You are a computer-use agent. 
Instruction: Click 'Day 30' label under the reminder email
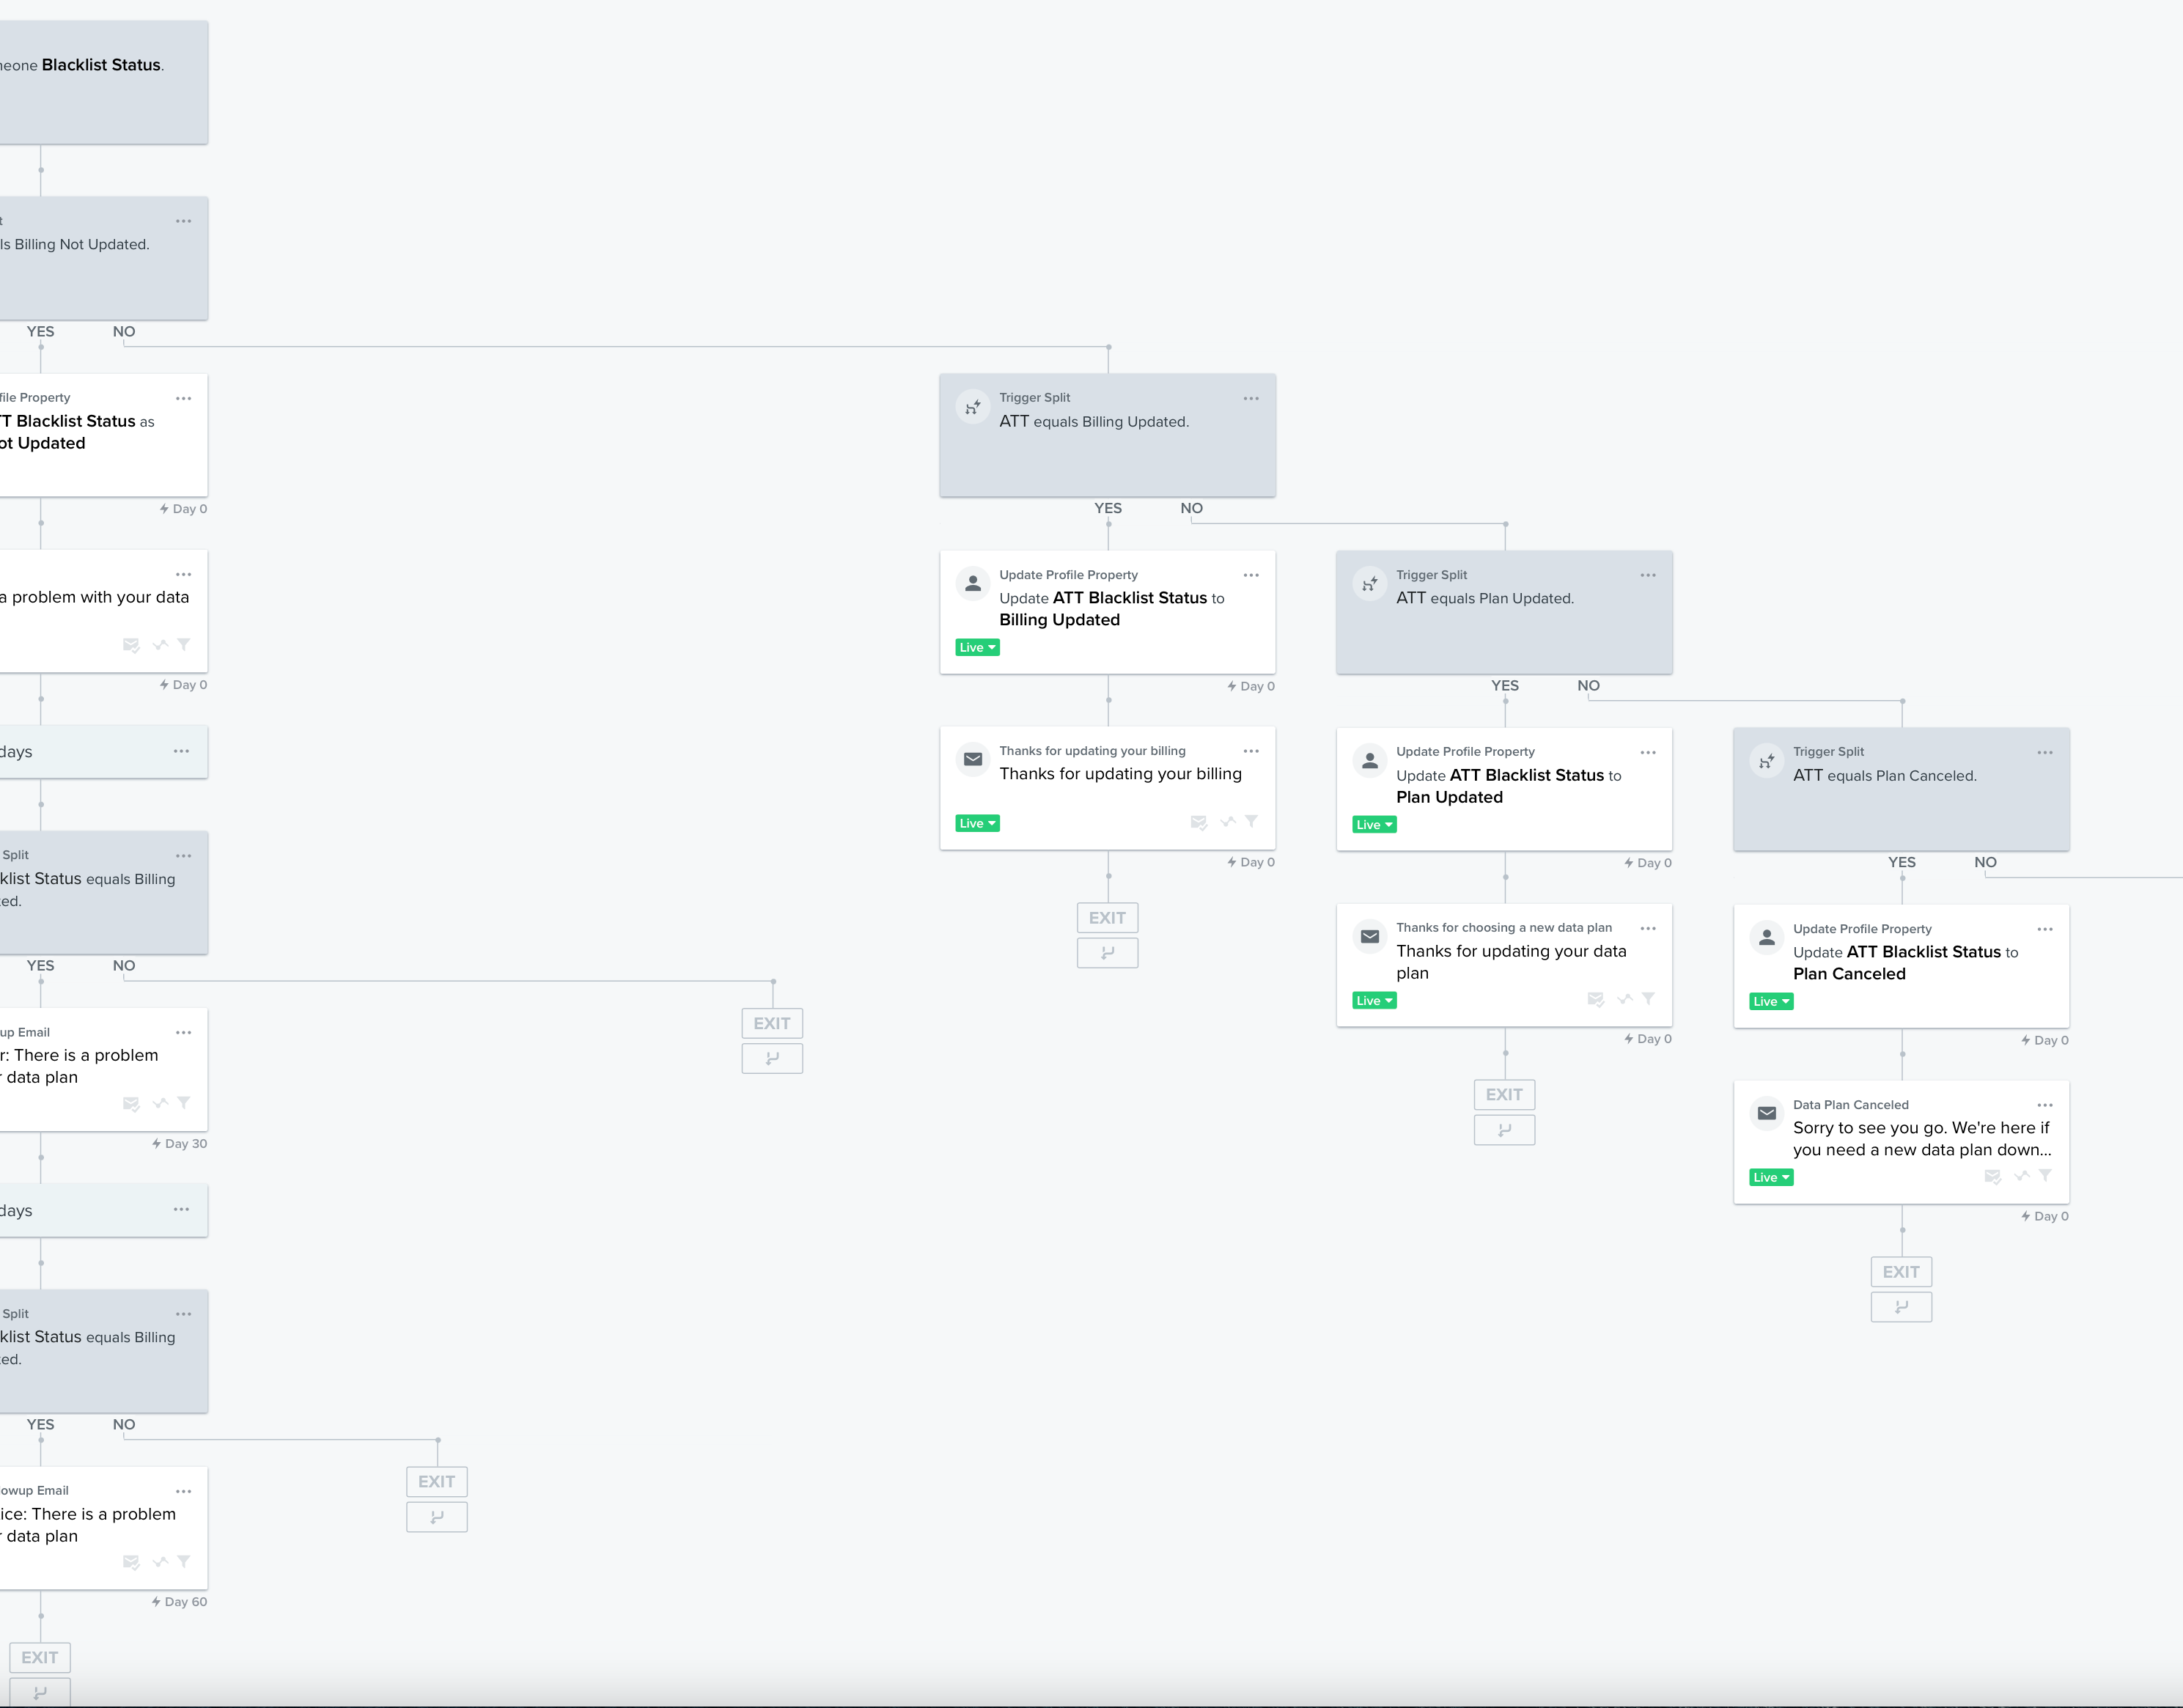(180, 1144)
